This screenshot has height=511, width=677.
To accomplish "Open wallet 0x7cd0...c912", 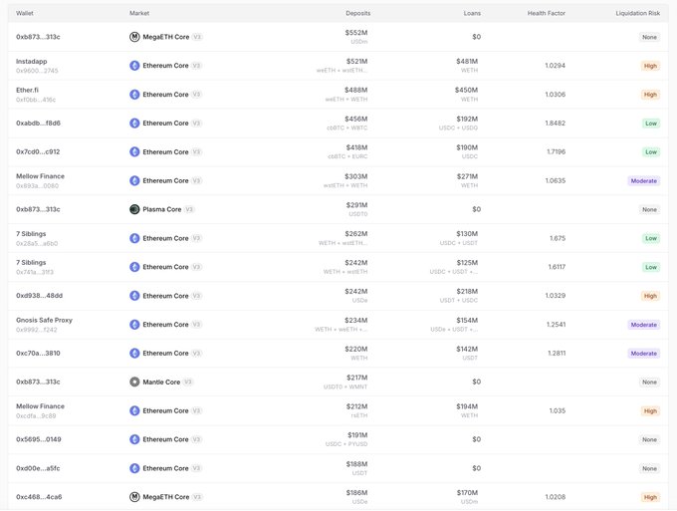I will [38, 151].
